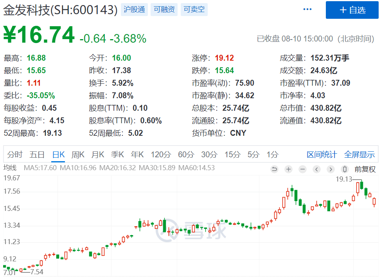
Task: Add stock to watchlist with 自选 button
Action: coord(352,10)
